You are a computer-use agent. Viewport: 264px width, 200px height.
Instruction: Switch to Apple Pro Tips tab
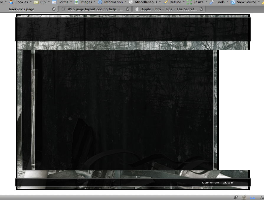(x=169, y=9)
